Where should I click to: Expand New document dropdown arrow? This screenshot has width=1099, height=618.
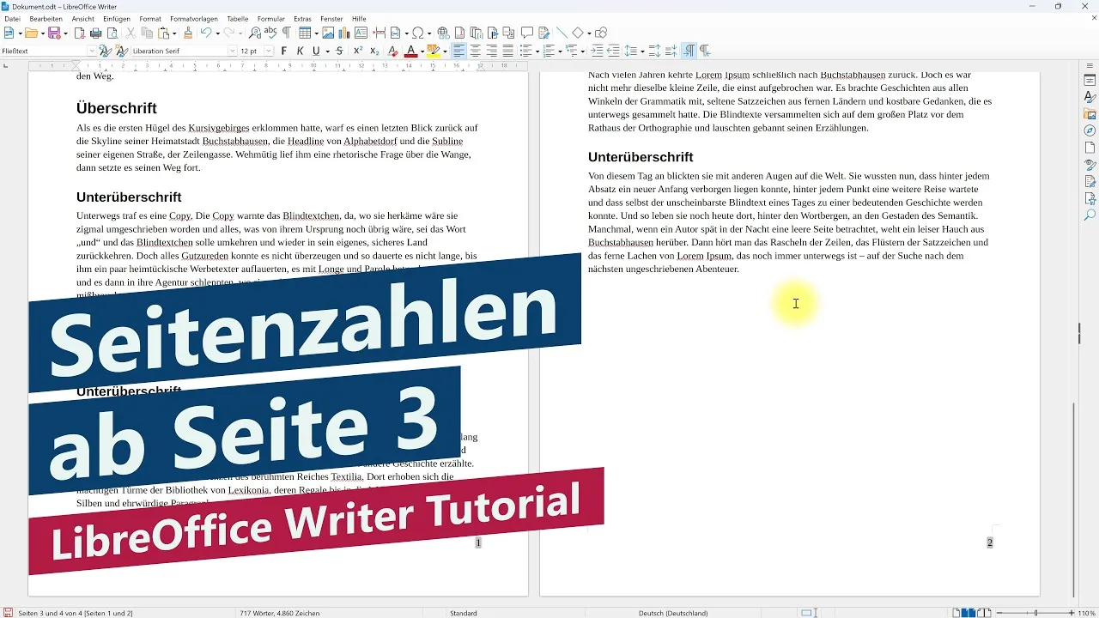(20, 33)
